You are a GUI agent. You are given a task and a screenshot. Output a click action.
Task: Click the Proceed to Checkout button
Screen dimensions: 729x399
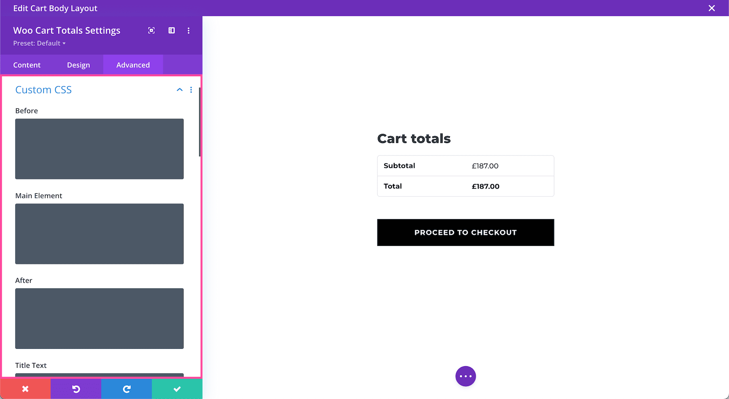[x=465, y=232]
